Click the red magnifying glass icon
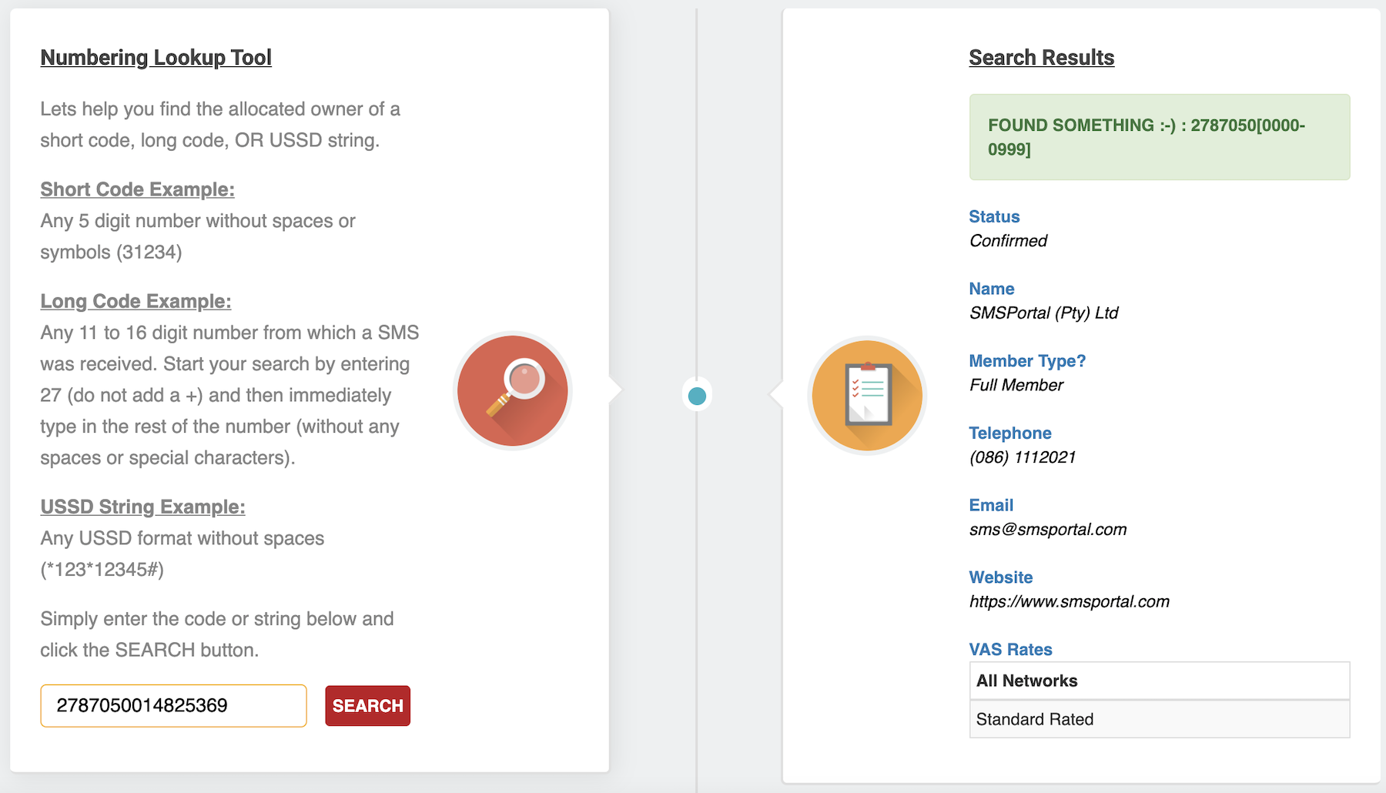The height and width of the screenshot is (793, 1386). 512,390
